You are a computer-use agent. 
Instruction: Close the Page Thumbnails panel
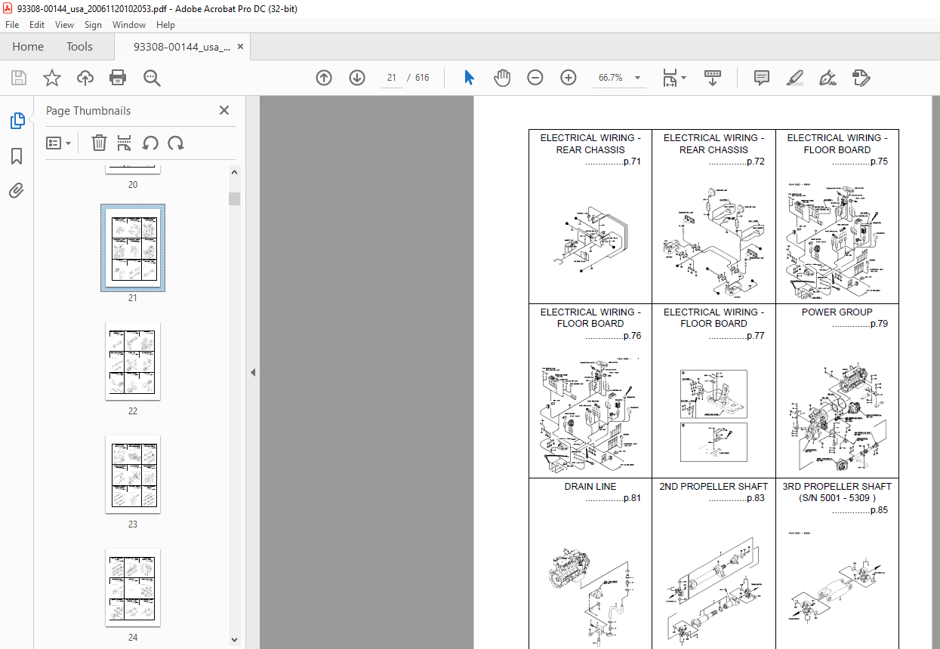tap(224, 110)
